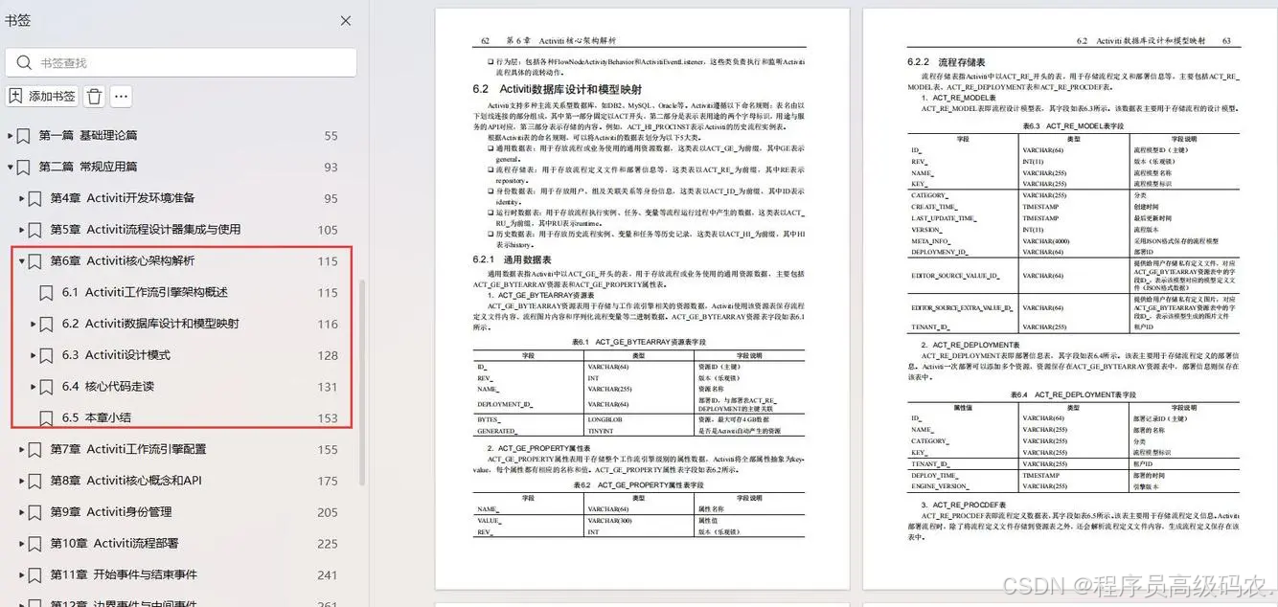Go to 第11章 开始事件与结束事件
Screen dimensions: 1278x607
click(x=124, y=574)
